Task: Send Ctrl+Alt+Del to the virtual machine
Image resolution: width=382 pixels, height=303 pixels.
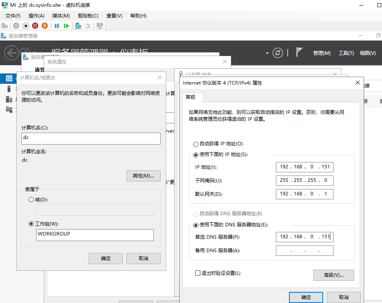Action: (5, 25)
